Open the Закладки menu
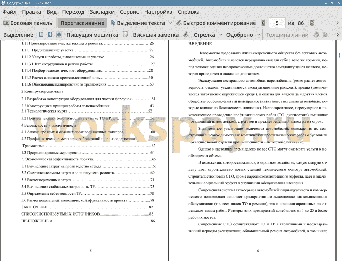 point(102,12)
